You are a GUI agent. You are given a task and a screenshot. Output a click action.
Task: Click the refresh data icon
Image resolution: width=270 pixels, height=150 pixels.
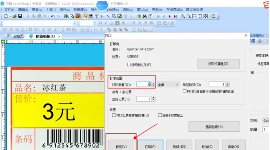(150, 16)
